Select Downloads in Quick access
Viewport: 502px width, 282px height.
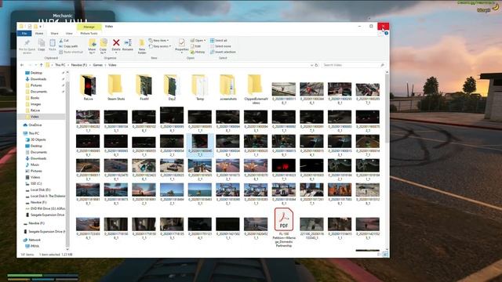[38, 79]
